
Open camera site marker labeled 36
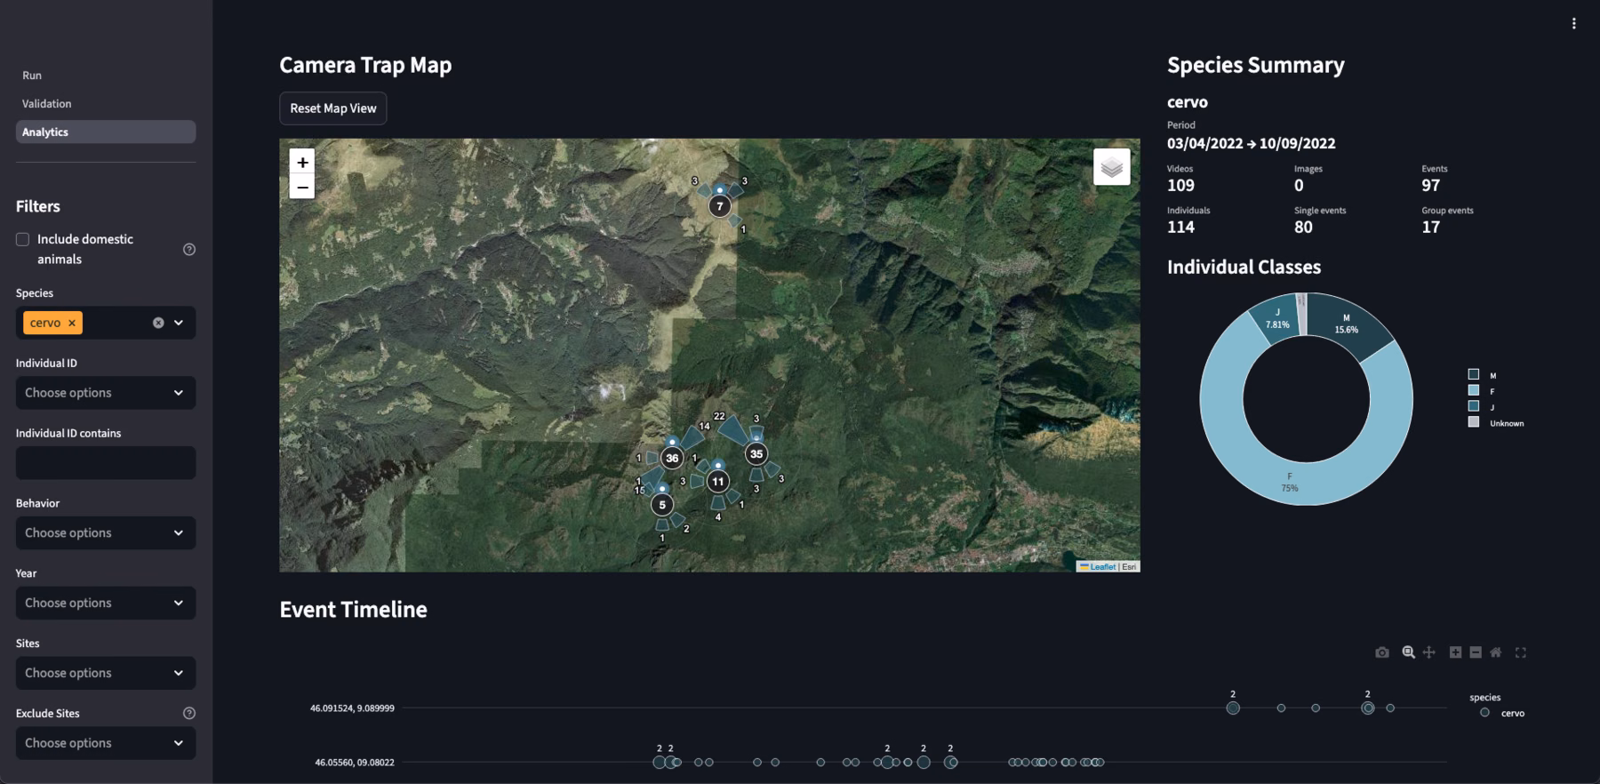[x=672, y=459]
